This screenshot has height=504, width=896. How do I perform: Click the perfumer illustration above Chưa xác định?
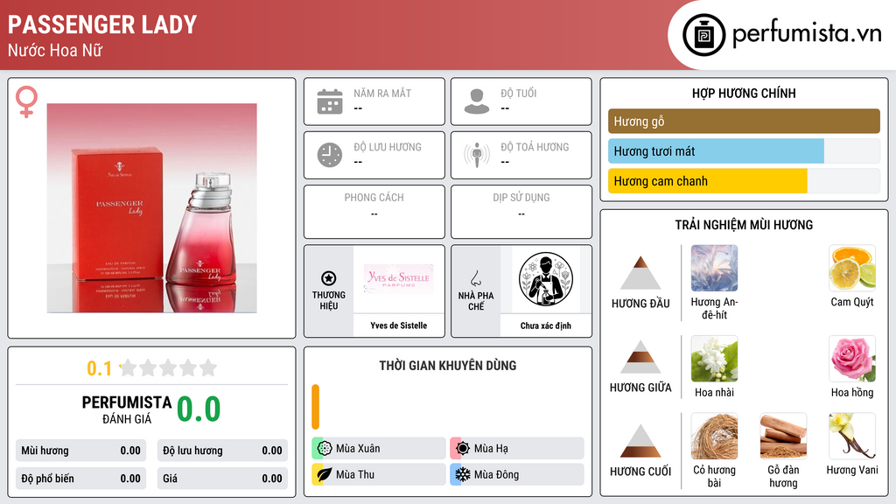tap(546, 279)
